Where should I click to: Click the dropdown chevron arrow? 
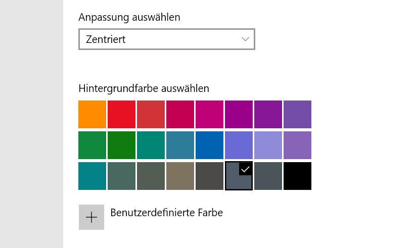tap(246, 39)
